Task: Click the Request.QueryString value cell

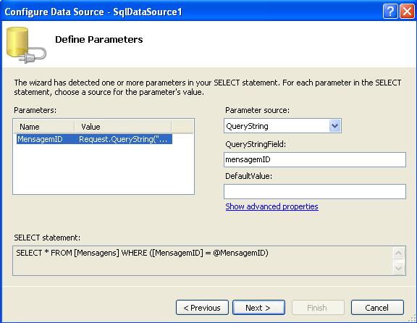Action: (125, 139)
